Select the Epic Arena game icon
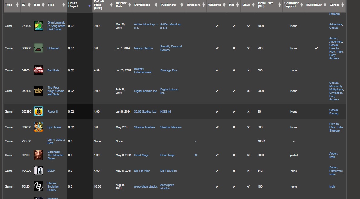This screenshot has height=199, width=360. (x=38, y=127)
